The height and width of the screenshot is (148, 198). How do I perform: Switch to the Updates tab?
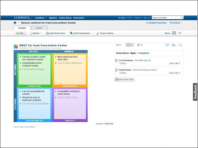pos(39,28)
